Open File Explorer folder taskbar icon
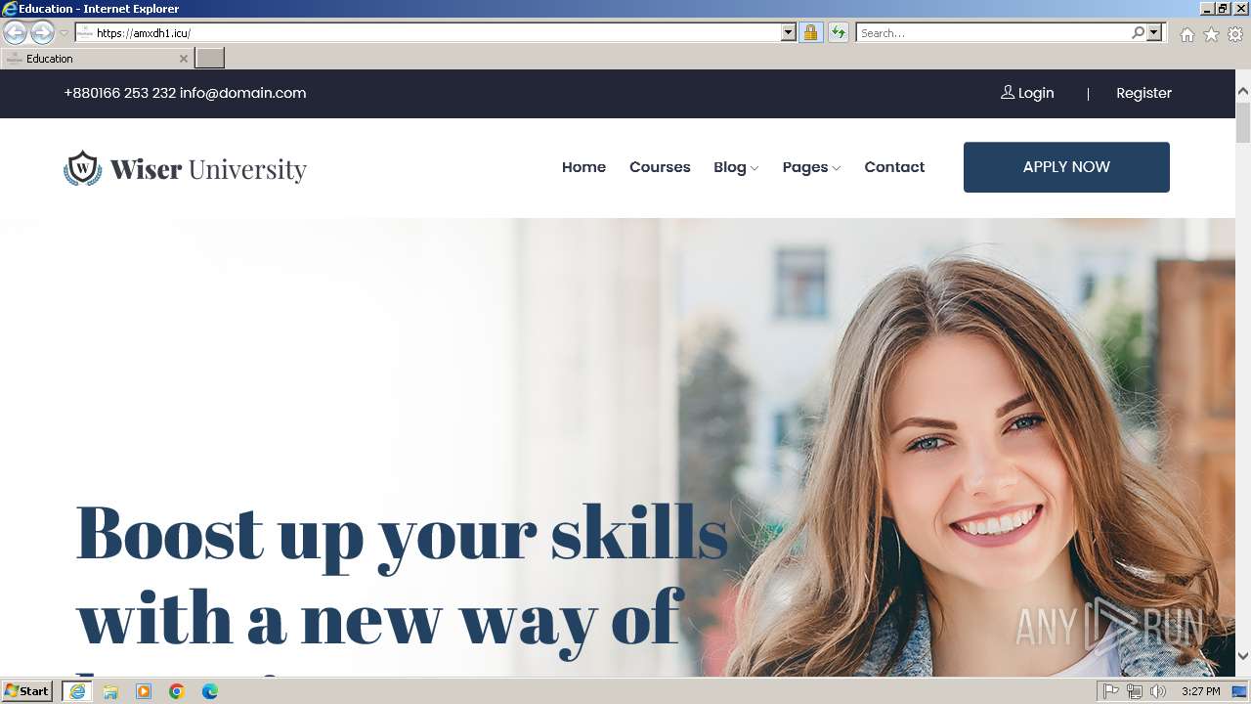 (x=110, y=691)
